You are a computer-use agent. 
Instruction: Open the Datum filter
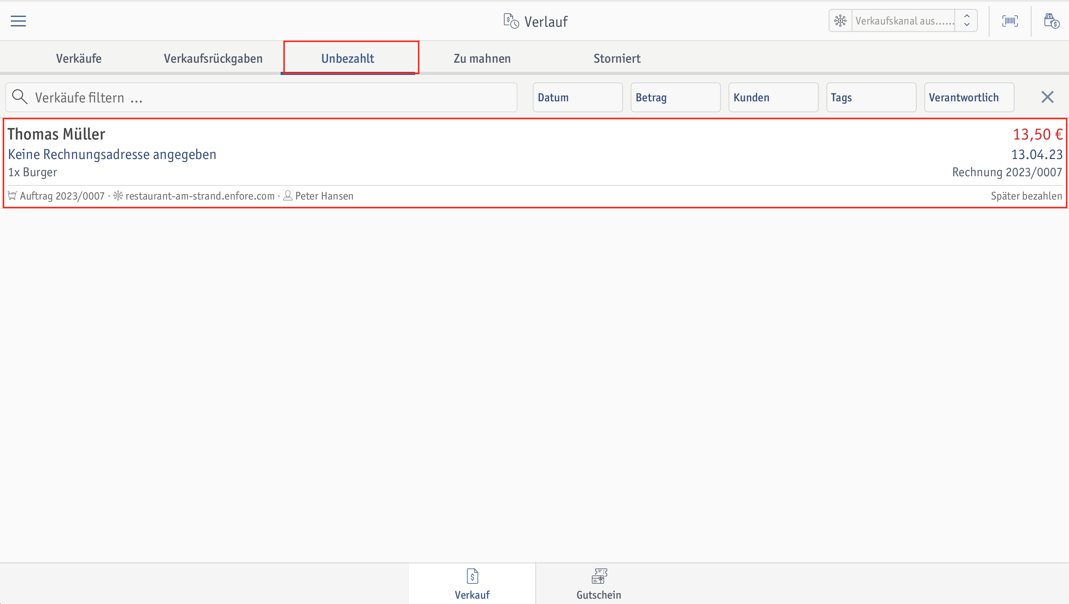(578, 97)
